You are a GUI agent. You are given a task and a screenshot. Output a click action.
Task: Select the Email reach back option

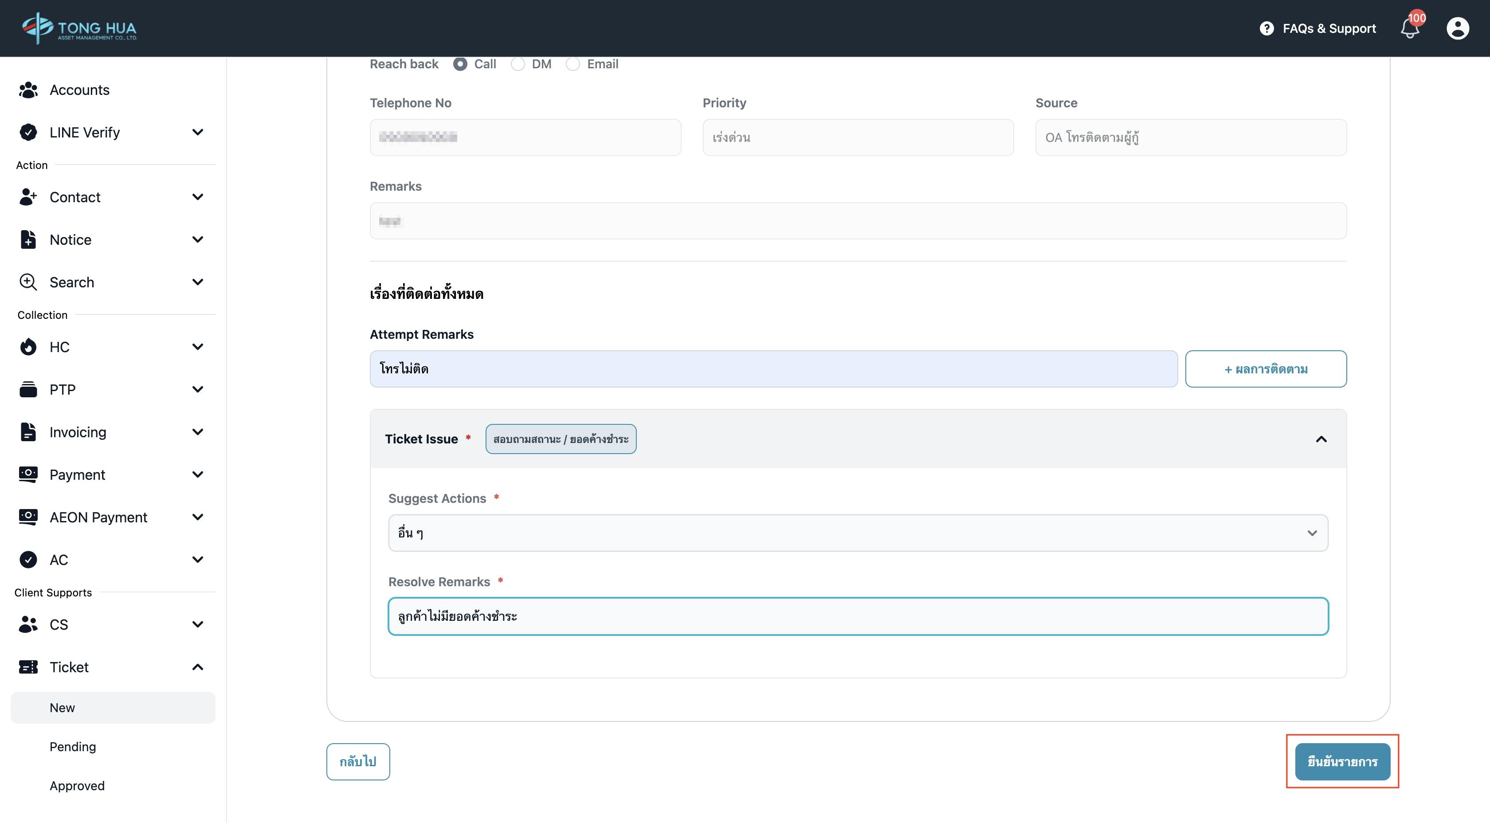572,64
